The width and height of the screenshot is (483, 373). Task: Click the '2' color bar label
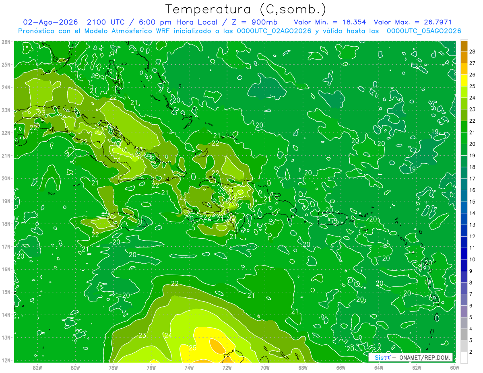[x=471, y=352]
